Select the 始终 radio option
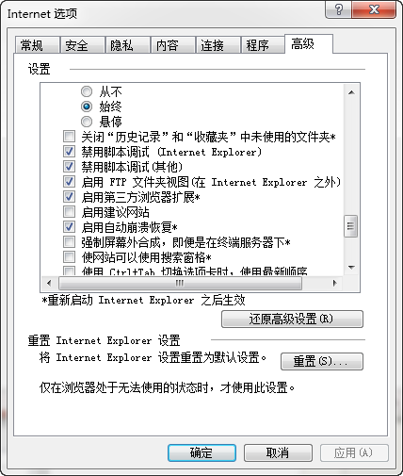Screen dimensions: 403x476 click(87, 107)
